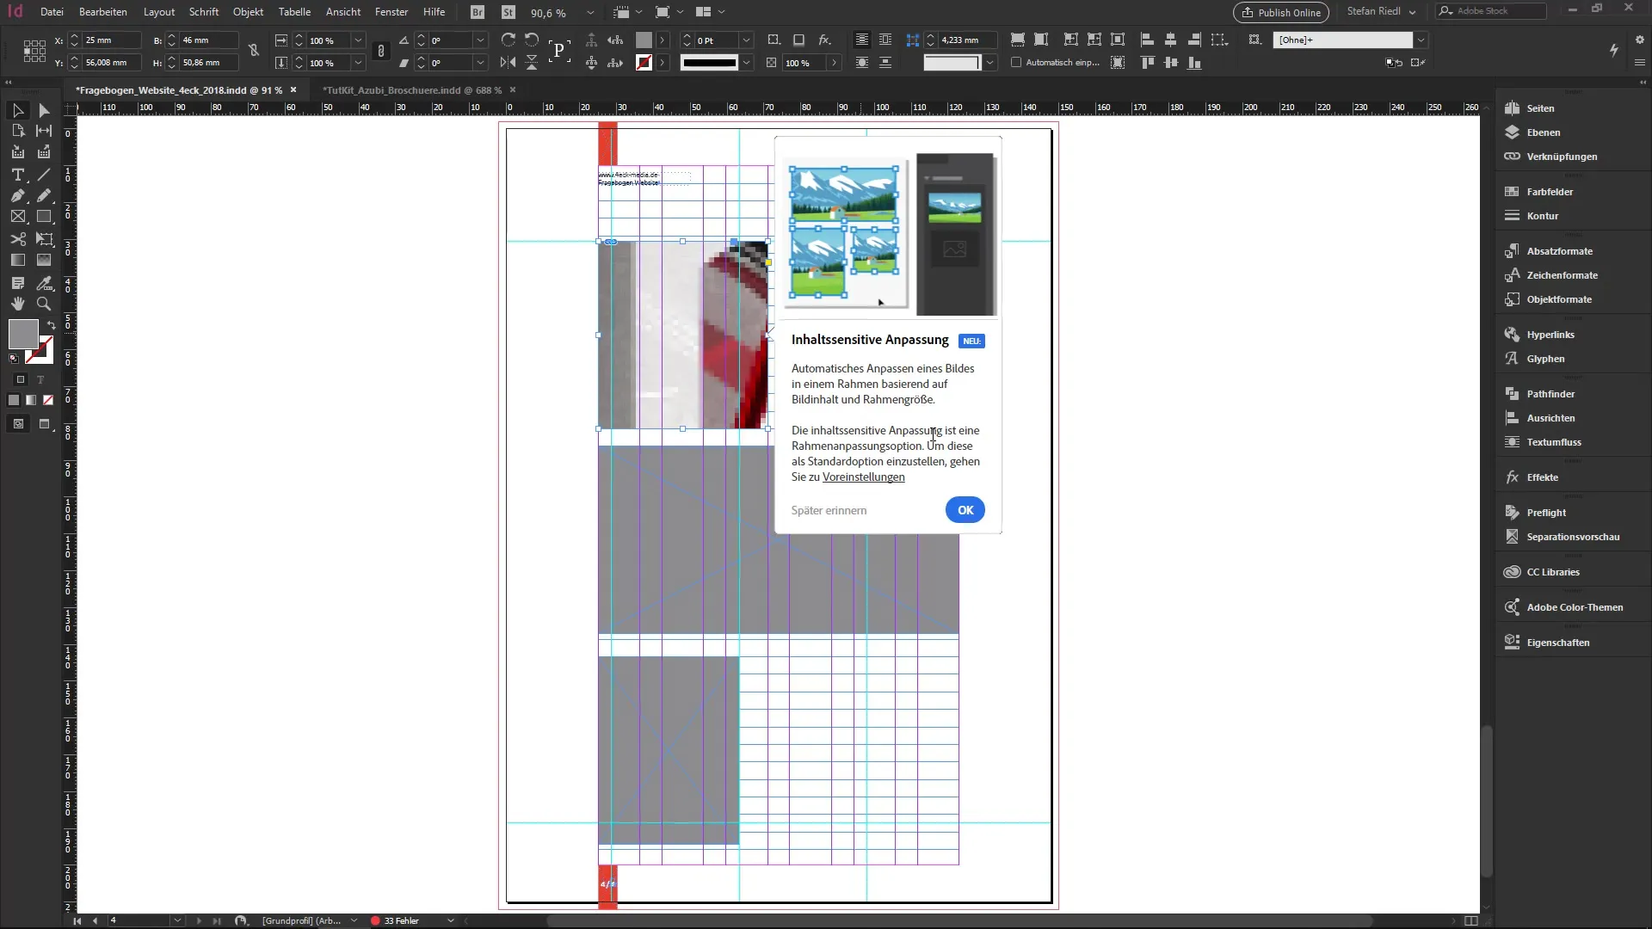1652x929 pixels.
Task: Open the Datei menu
Action: 52,12
